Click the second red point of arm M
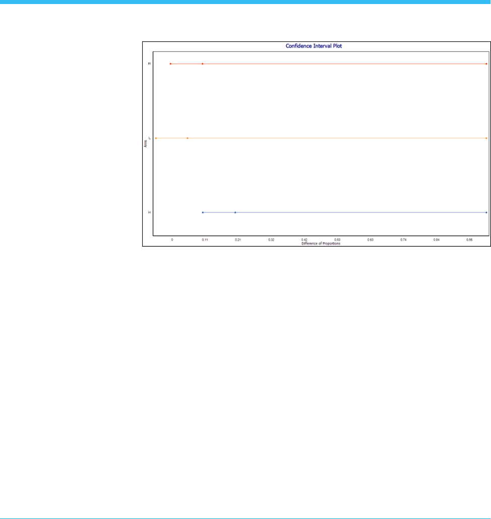Image resolution: width=491 pixels, height=519 pixels. click(203, 64)
